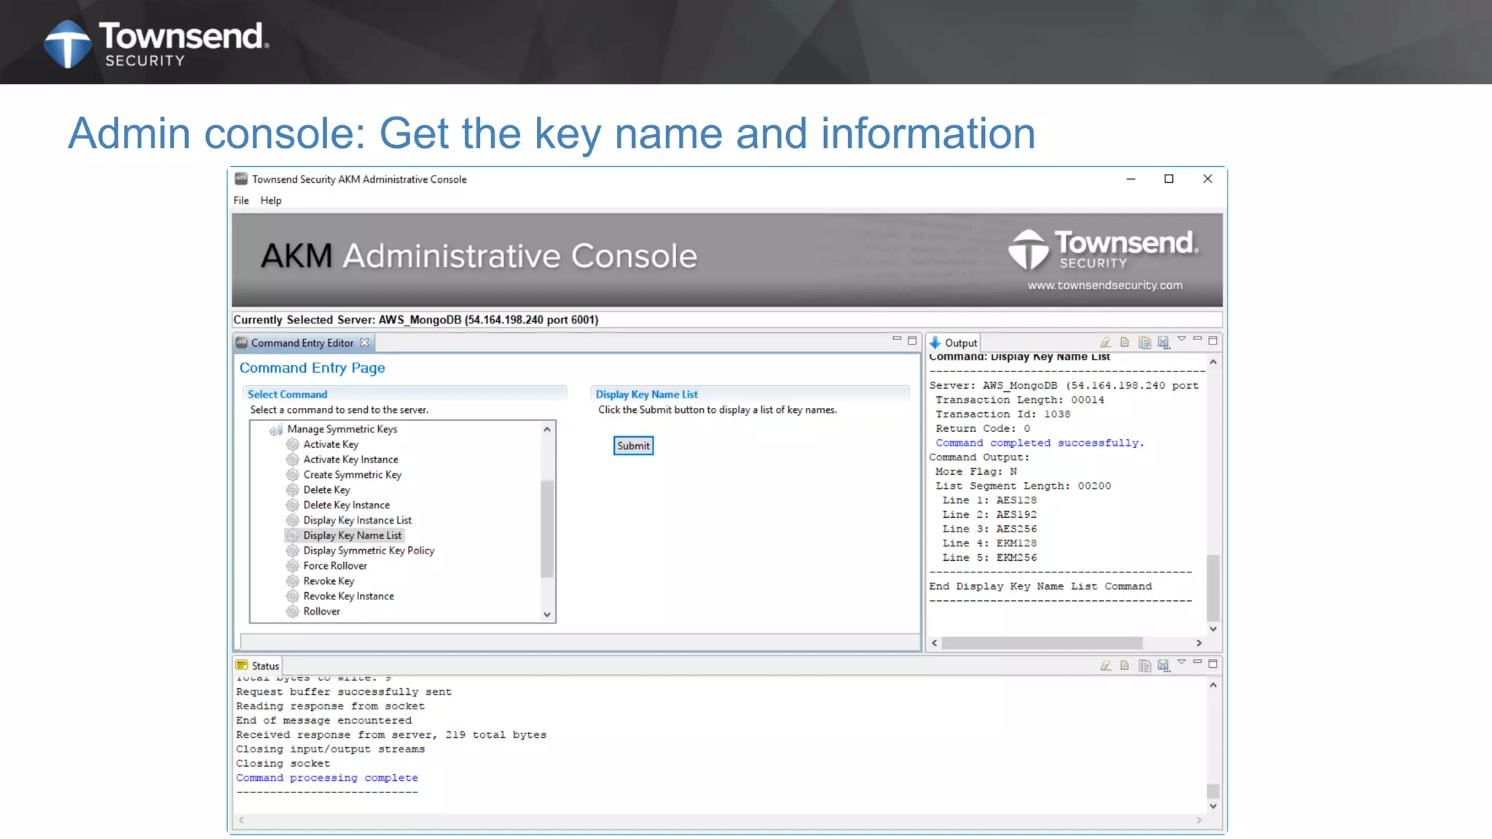Maximize the Output panel

pos(1213,340)
